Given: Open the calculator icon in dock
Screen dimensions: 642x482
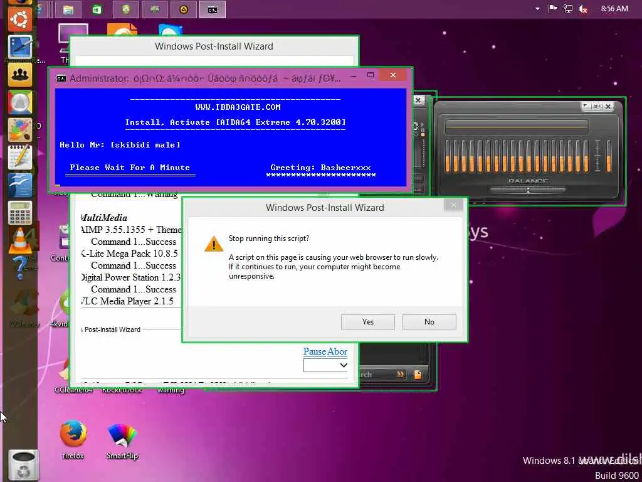Looking at the screenshot, I should [x=20, y=213].
